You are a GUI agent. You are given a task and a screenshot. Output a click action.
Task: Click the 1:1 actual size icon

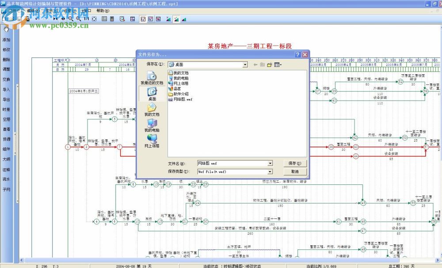[86, 19]
